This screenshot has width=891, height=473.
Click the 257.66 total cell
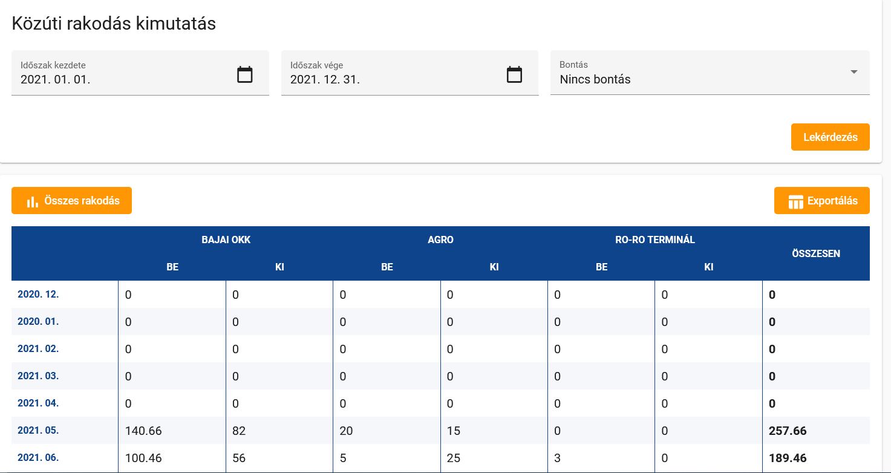788,431
